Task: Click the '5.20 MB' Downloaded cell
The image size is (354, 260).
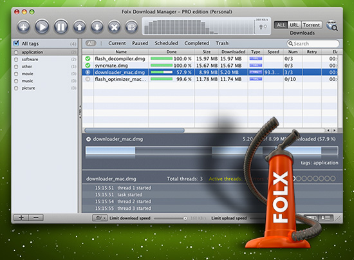Action: 229,72
